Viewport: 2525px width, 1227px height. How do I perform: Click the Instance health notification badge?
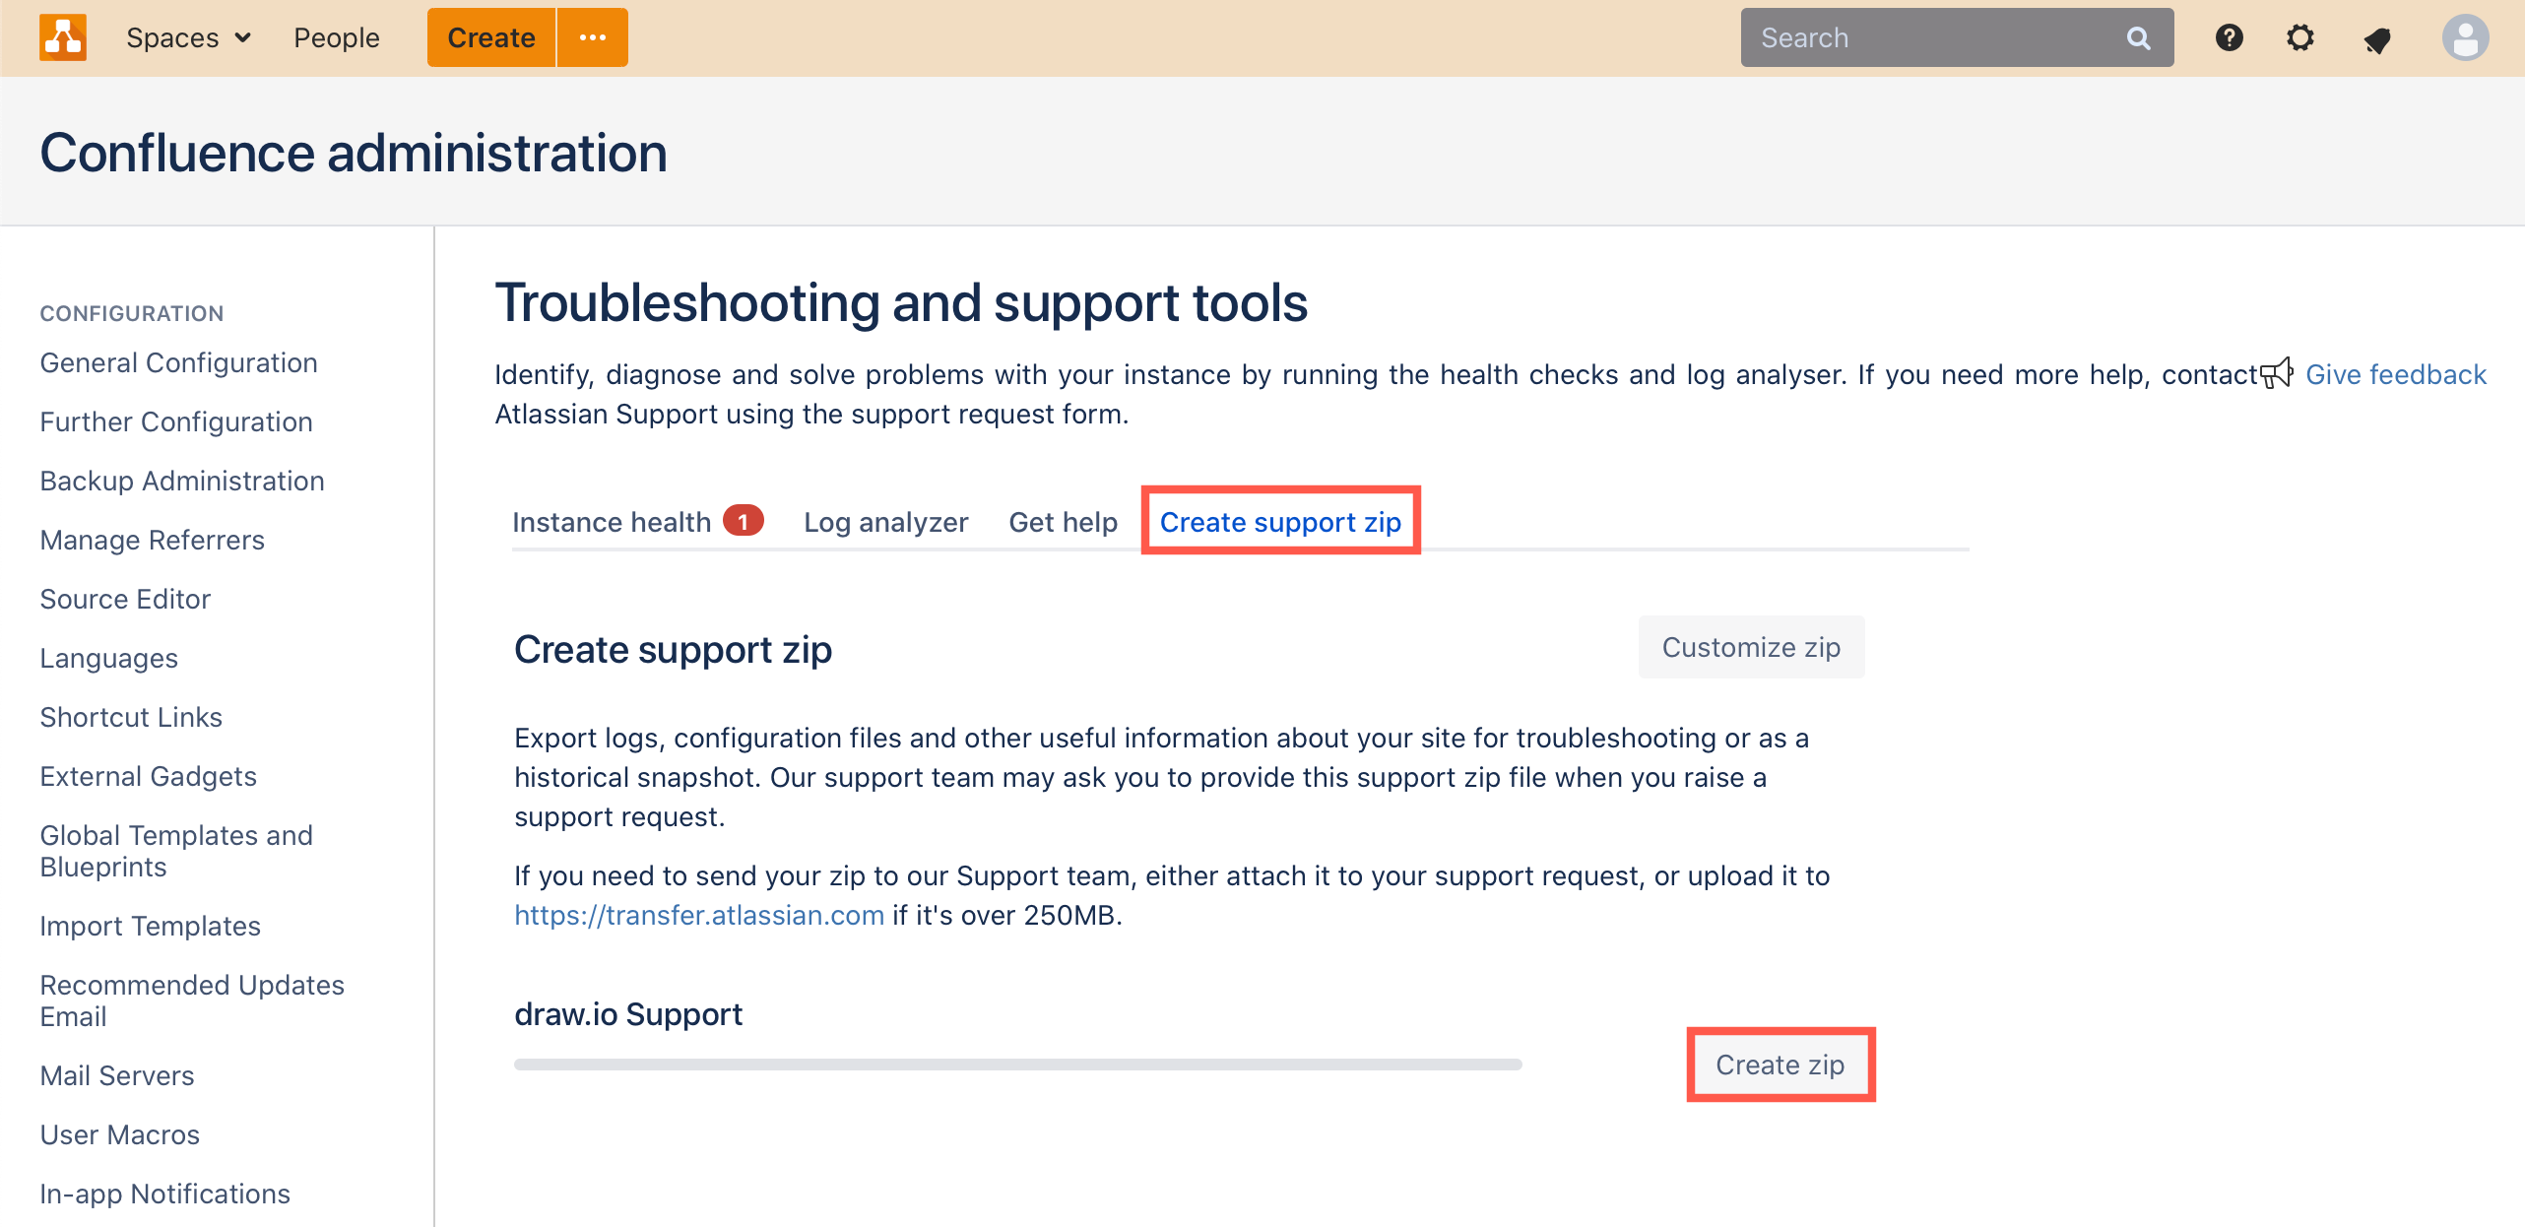tap(744, 521)
